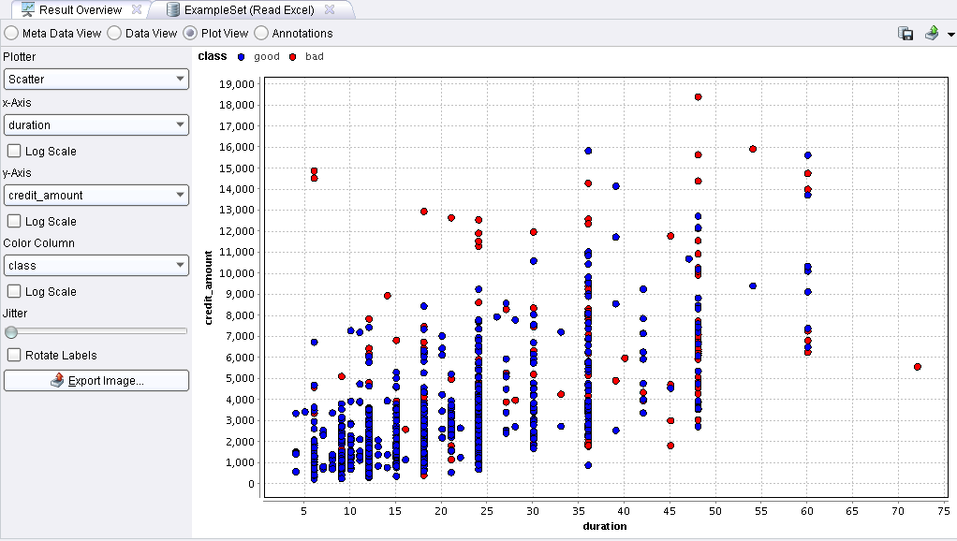
Task: Open the export options dropdown arrow
Action: tap(950, 35)
